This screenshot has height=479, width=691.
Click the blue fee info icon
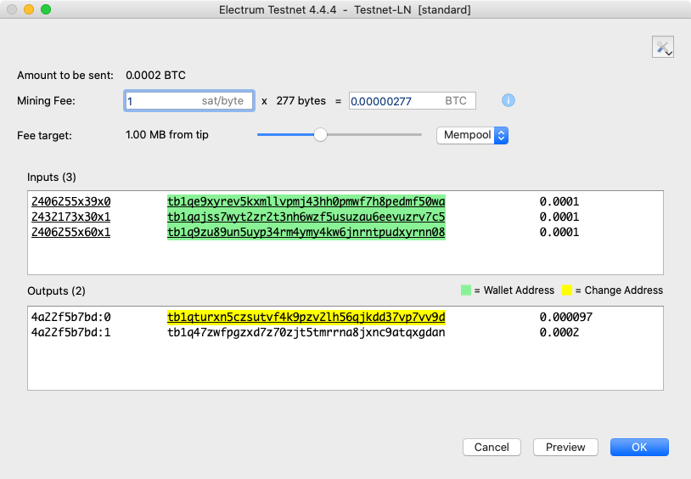point(508,100)
